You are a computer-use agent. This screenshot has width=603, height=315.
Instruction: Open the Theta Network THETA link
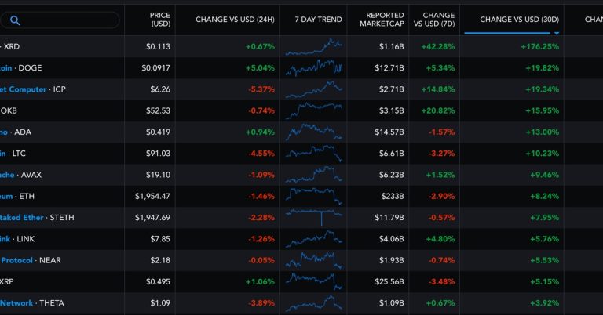(x=17, y=302)
